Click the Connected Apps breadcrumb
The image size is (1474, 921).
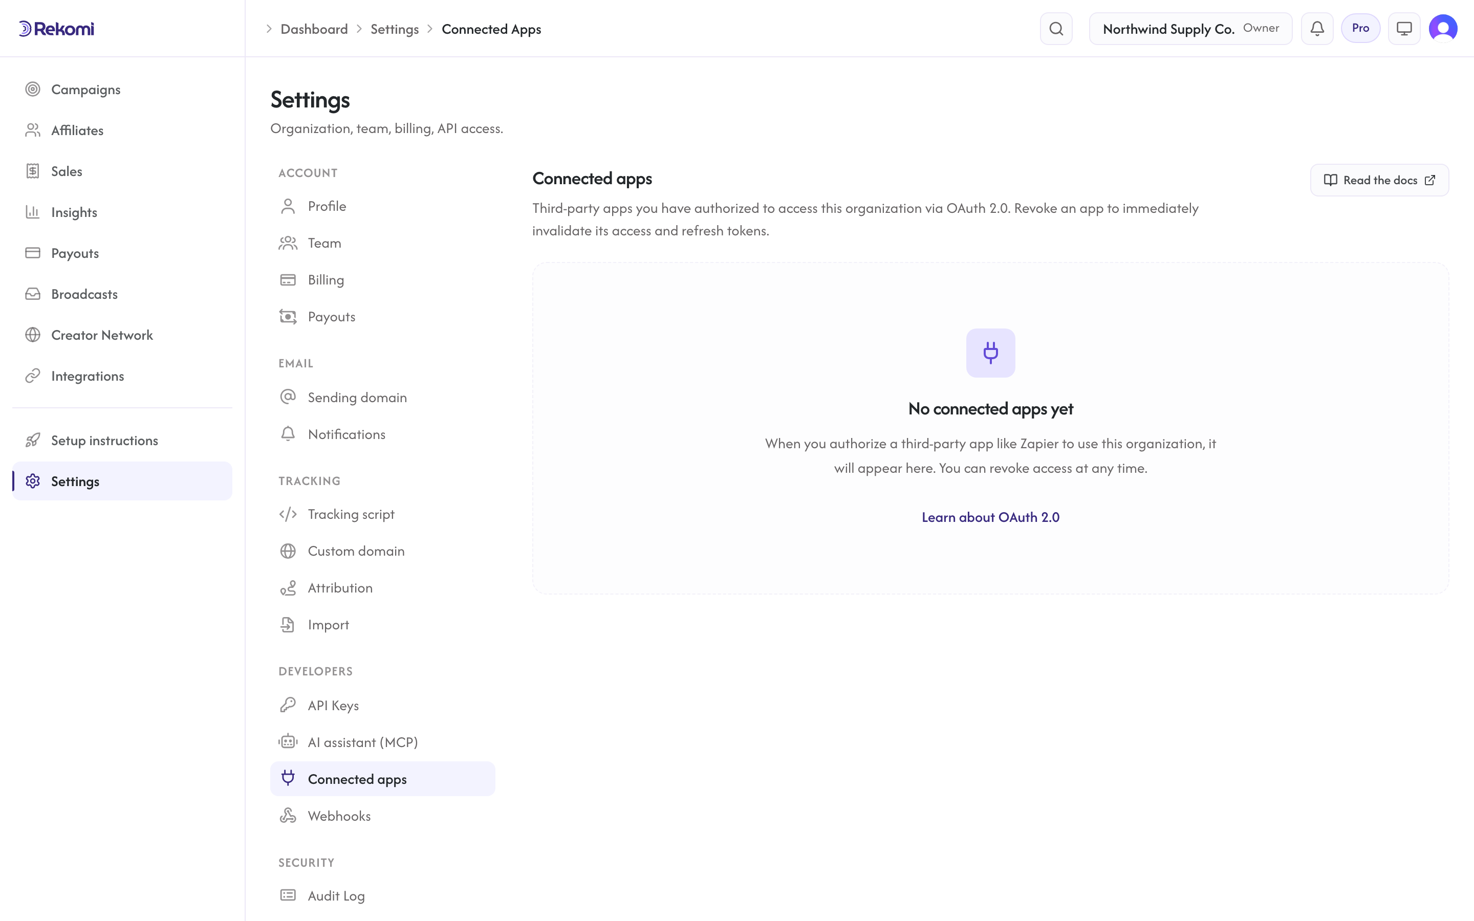(x=491, y=29)
